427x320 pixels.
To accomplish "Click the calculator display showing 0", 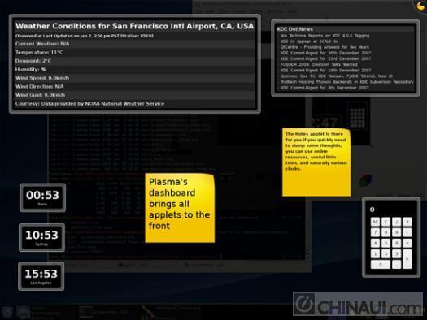I will pyautogui.click(x=390, y=210).
